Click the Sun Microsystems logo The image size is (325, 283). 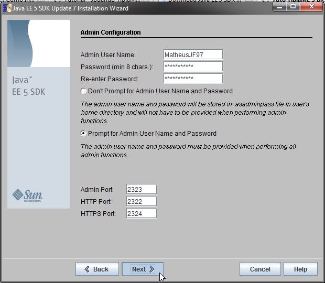(27, 195)
